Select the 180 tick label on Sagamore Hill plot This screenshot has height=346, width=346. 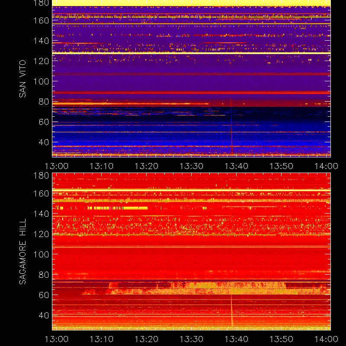[x=41, y=176]
